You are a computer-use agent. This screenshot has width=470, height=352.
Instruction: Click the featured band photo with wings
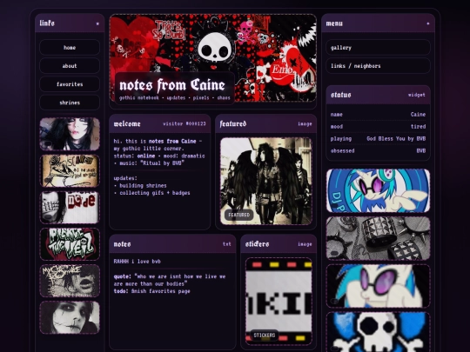coord(265,181)
